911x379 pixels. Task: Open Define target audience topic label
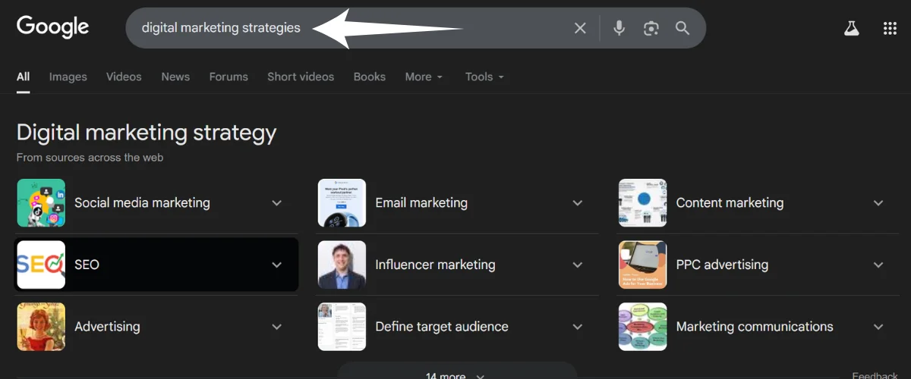coord(442,327)
